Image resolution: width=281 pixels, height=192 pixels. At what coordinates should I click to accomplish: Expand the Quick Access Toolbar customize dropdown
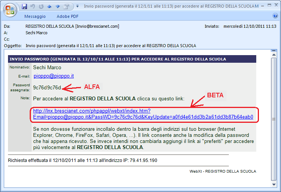pos(77,6)
